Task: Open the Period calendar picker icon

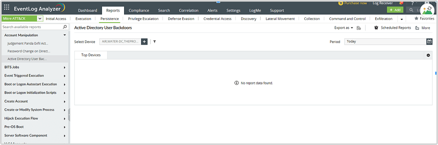Action: pos(429,42)
